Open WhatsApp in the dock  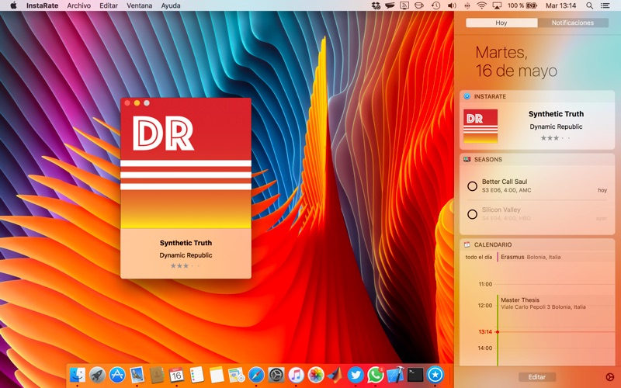click(x=376, y=376)
